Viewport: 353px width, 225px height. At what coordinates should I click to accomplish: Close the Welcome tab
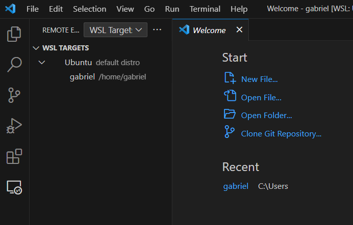pos(239,30)
